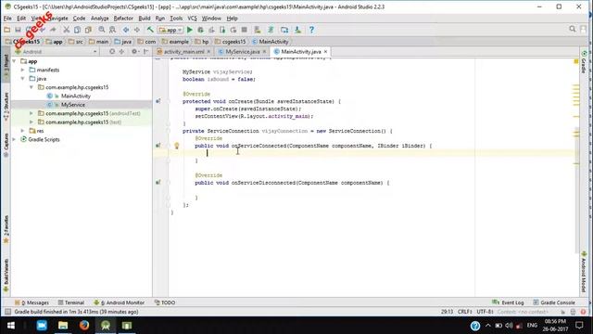593x334 pixels.
Task: Toggle the Captures tool window strip button
Action: click(x=6, y=146)
